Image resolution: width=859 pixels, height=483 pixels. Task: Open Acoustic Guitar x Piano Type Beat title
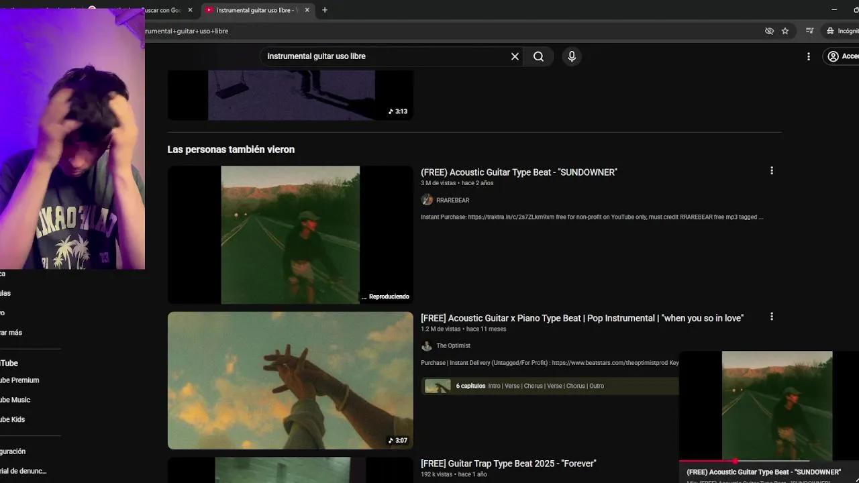[x=582, y=318]
